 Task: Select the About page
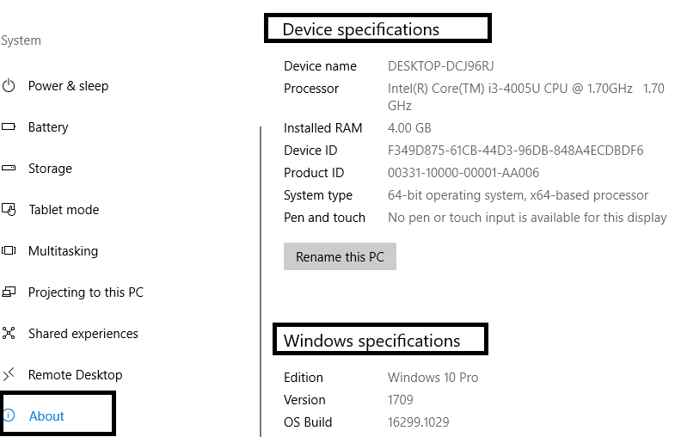click(x=46, y=416)
